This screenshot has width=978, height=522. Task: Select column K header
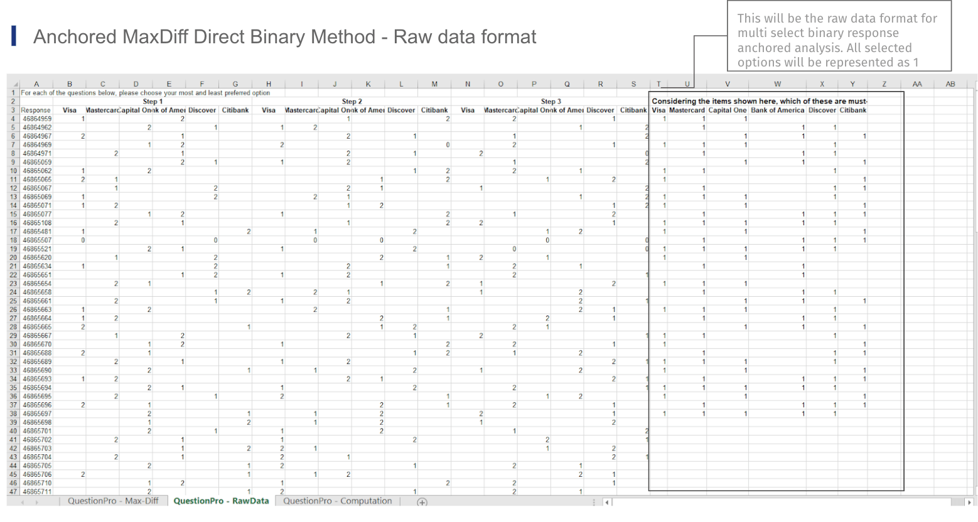click(x=368, y=84)
